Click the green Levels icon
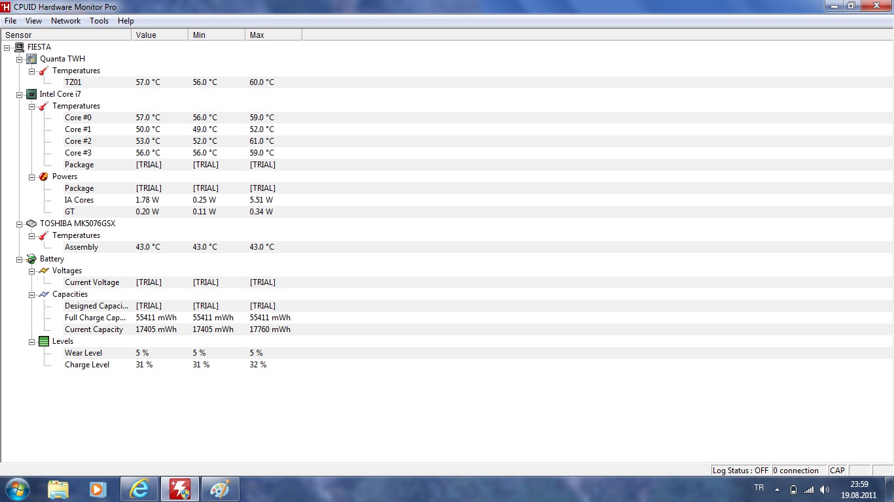Viewport: 894px width, 502px height. tap(44, 341)
